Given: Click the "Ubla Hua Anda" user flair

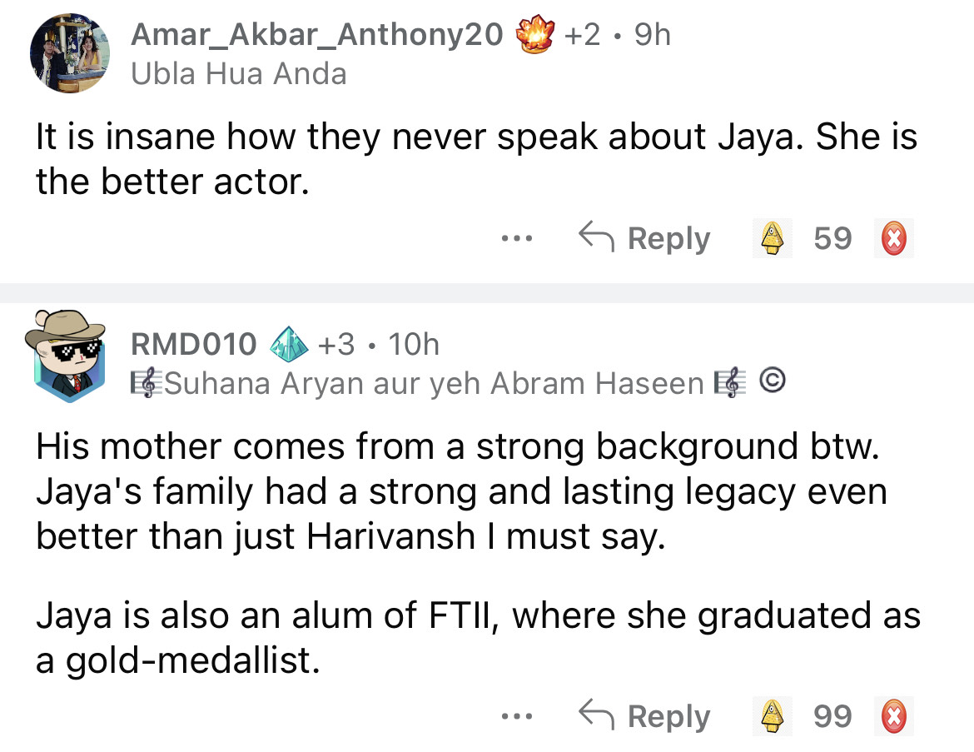Looking at the screenshot, I should click(239, 75).
